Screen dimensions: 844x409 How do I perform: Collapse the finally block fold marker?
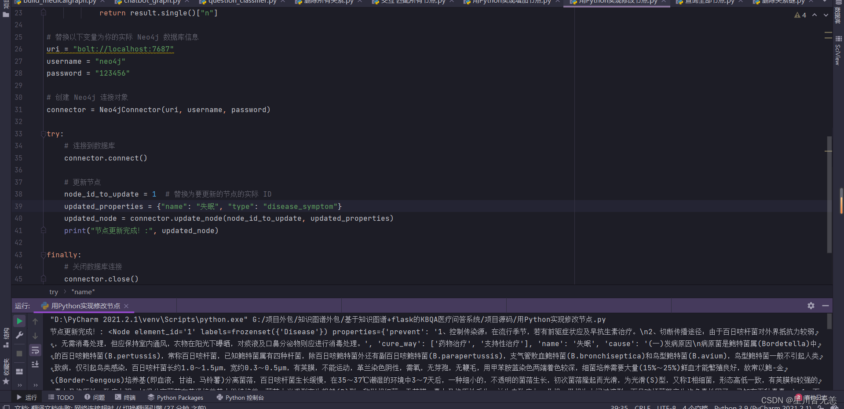[43, 255]
